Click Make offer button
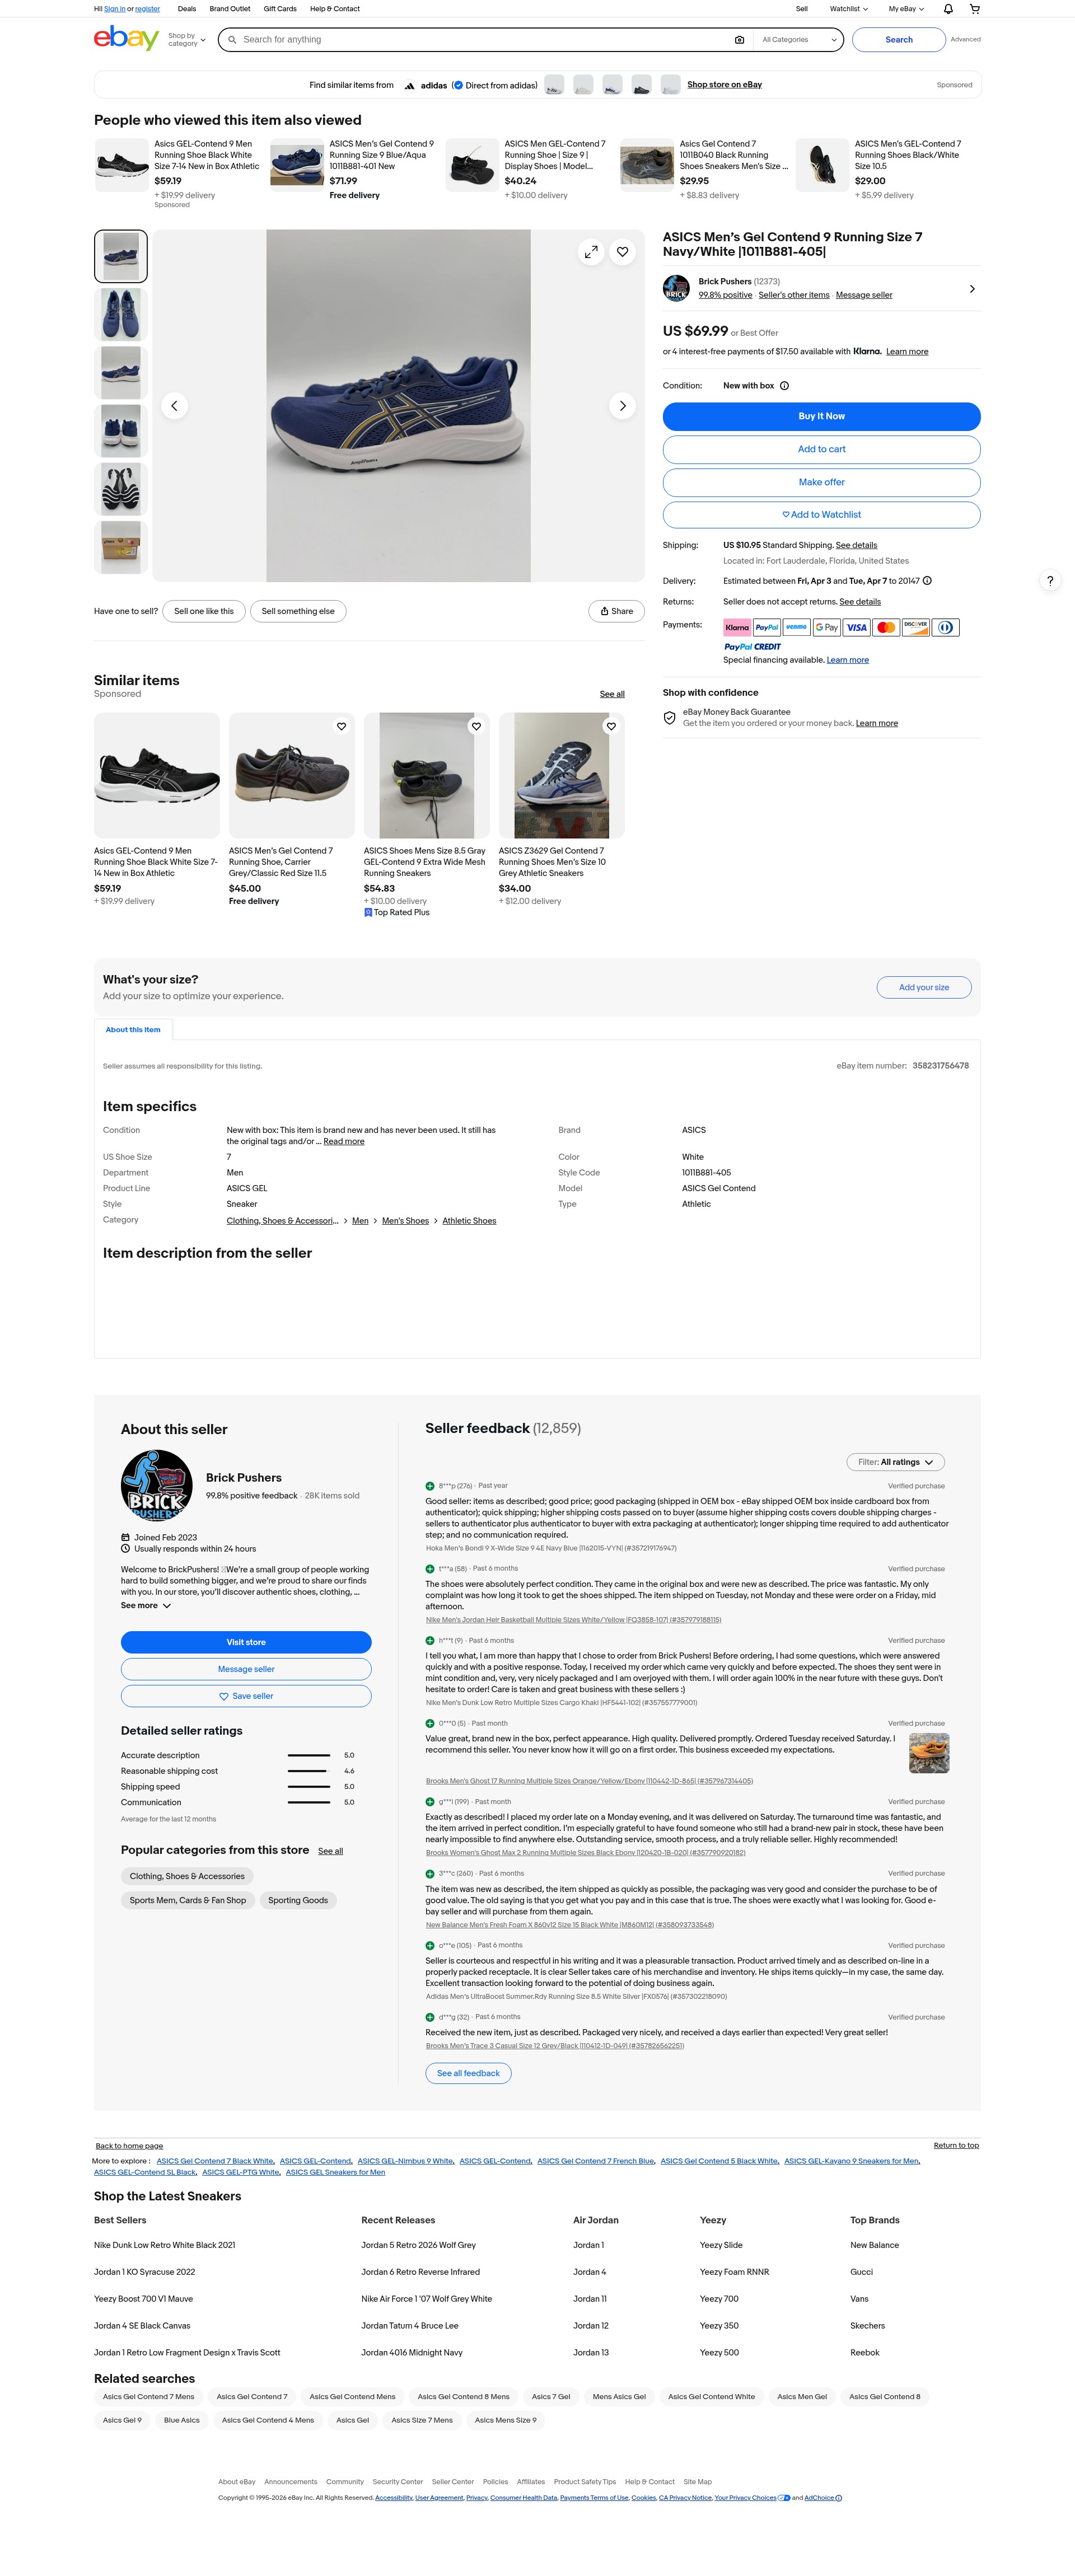This screenshot has width=1075, height=2576. click(821, 482)
